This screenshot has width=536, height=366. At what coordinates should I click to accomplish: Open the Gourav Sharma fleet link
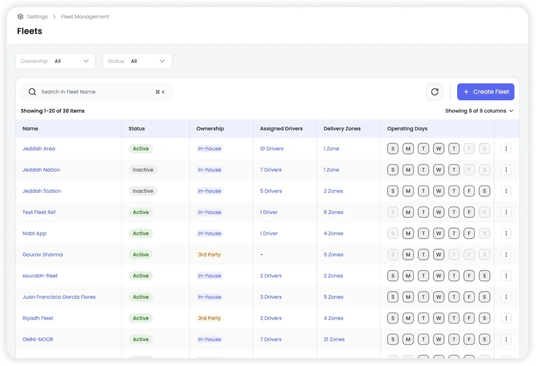coord(42,254)
